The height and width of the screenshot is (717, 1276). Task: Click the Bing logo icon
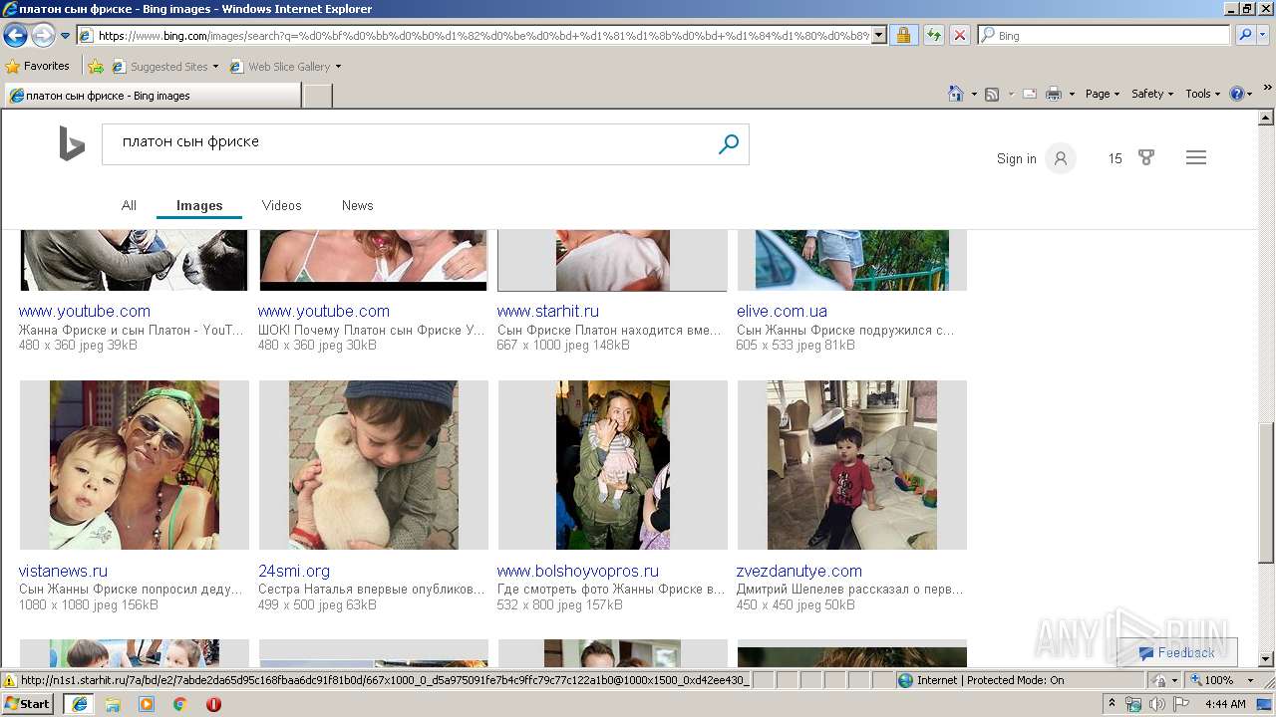pyautogui.click(x=72, y=144)
